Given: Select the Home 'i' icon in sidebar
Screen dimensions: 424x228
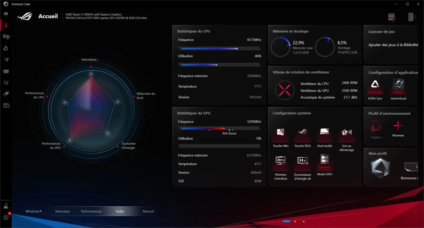Looking at the screenshot, I should coord(6,25).
